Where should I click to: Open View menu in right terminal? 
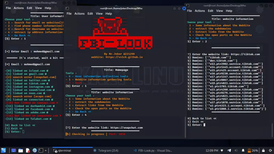coord(219,11)
